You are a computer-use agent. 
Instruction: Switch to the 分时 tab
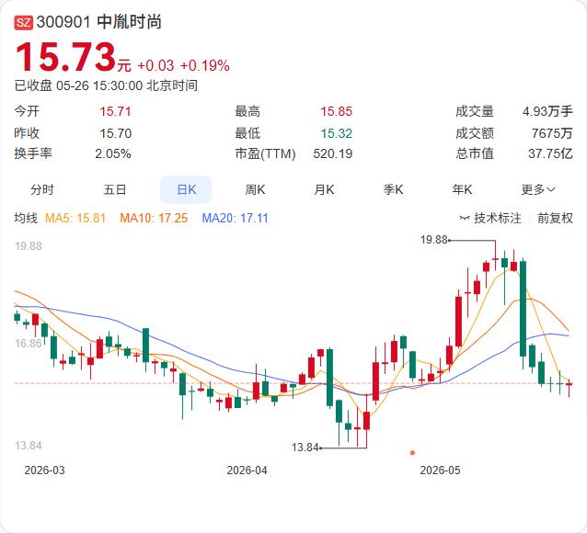[x=42, y=189]
